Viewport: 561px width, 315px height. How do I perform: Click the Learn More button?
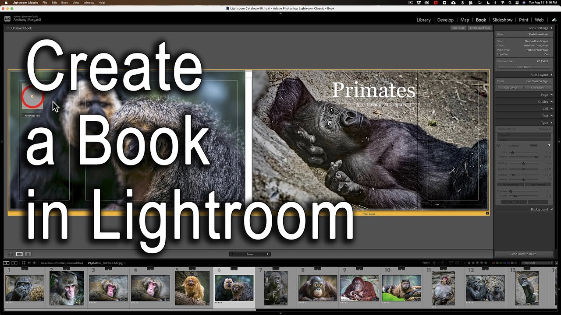[524, 67]
